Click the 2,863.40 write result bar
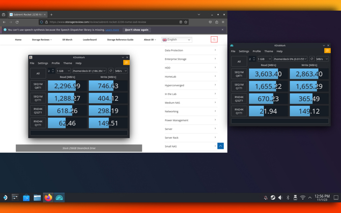341x213 pixels. (x=309, y=74)
